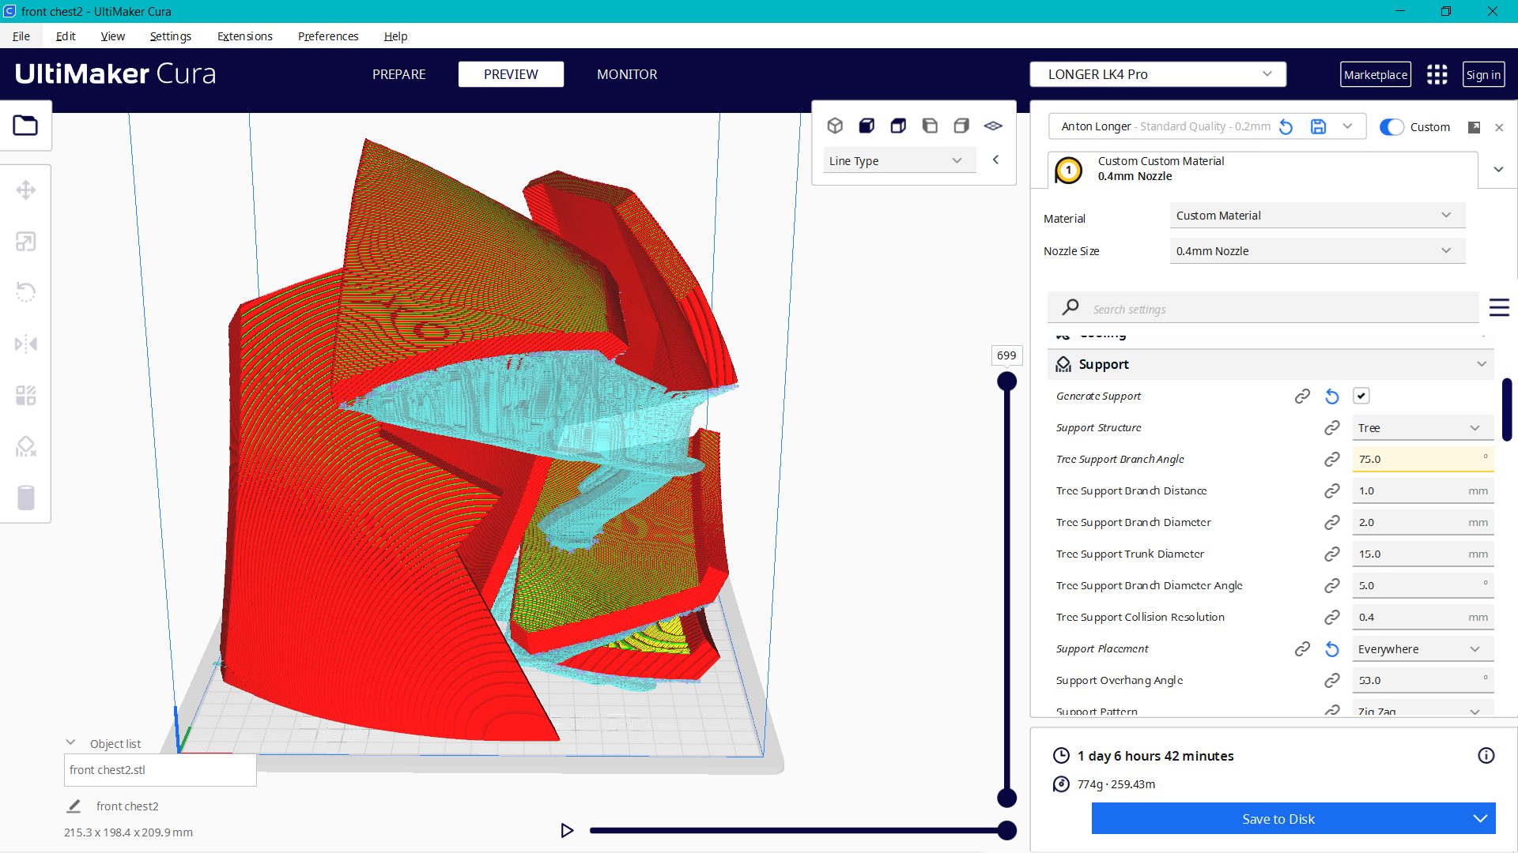Select the Rotate tool
The height and width of the screenshot is (853, 1518).
(x=26, y=292)
